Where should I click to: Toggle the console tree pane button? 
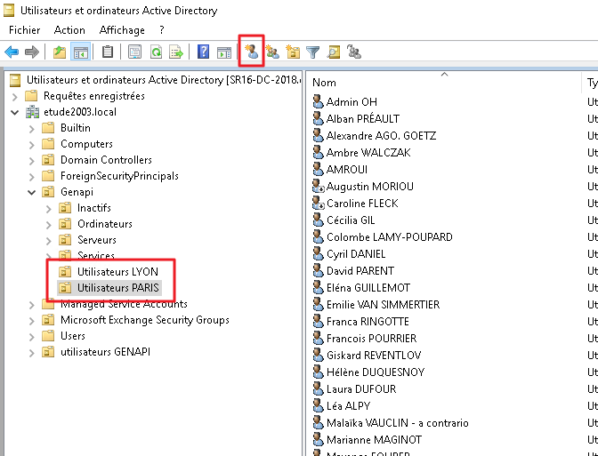80,52
